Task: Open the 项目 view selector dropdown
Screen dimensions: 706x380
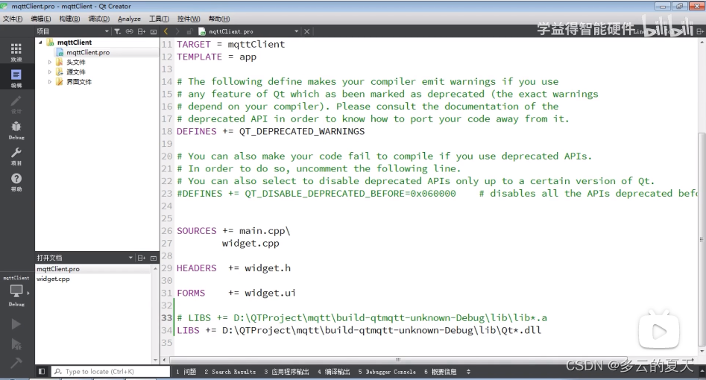Action: click(107, 31)
